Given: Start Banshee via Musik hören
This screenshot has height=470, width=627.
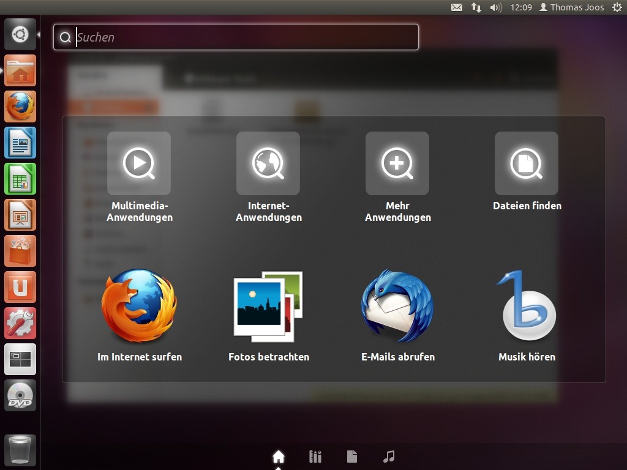Looking at the screenshot, I should coord(527,306).
